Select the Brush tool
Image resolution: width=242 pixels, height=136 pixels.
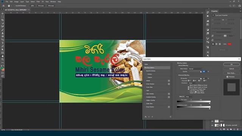click(3, 30)
